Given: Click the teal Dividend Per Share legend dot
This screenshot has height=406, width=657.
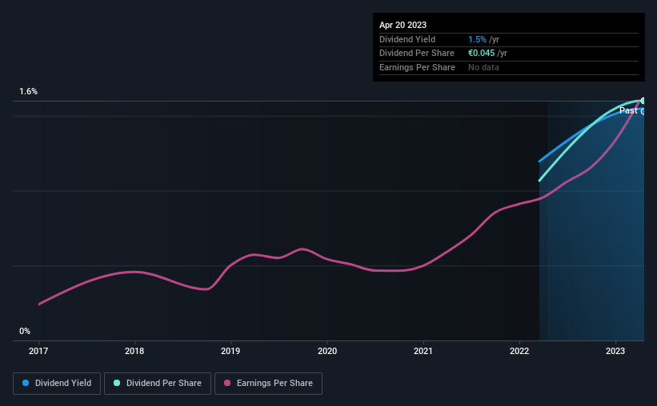Looking at the screenshot, I should (x=117, y=383).
